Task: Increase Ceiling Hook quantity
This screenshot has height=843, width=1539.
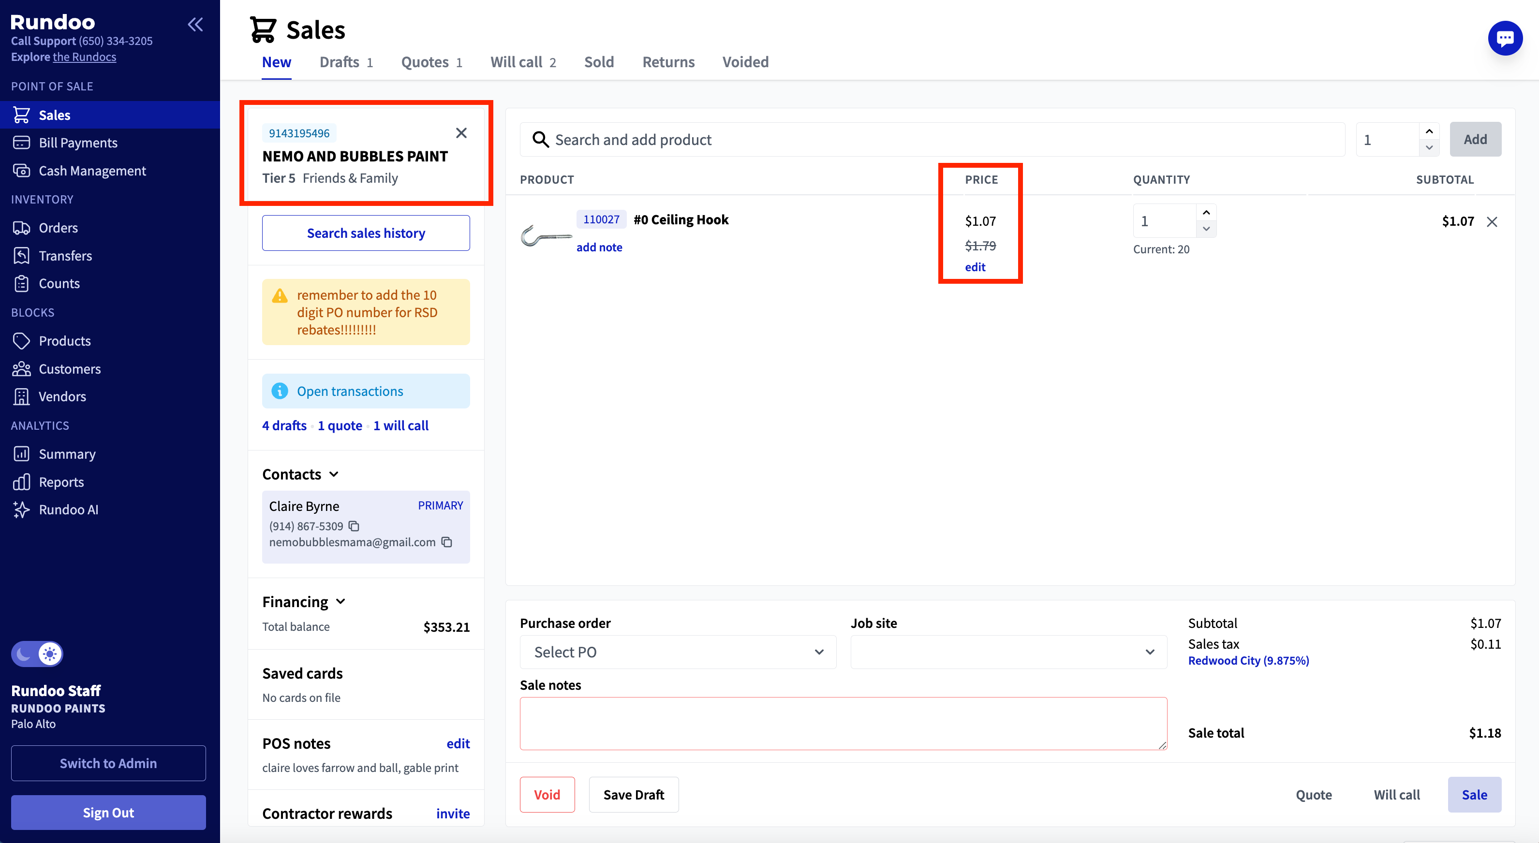Action: 1206,213
